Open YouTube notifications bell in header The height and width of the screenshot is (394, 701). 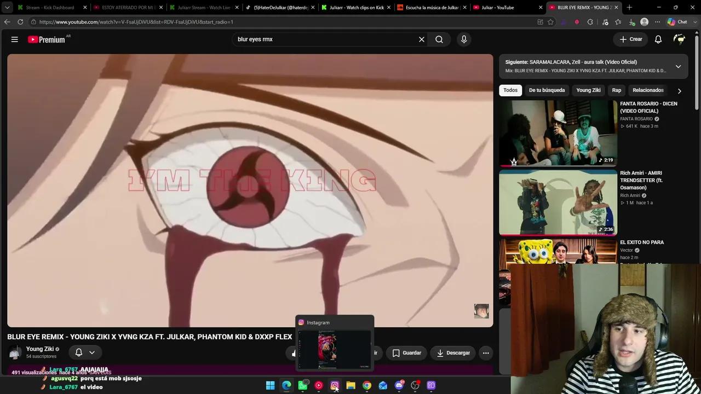click(658, 39)
